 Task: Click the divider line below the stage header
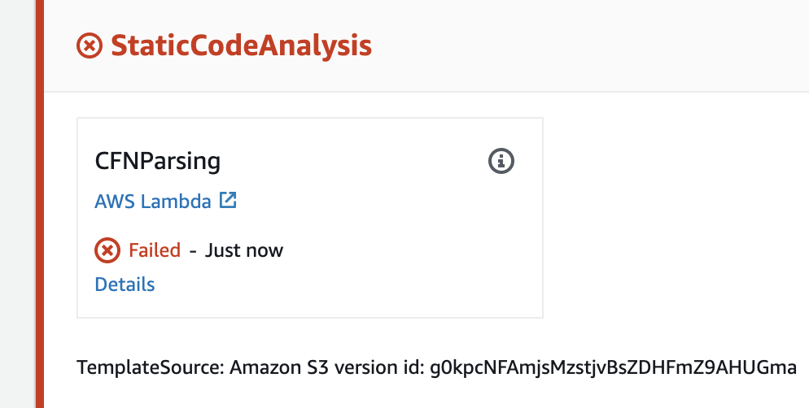(426, 92)
